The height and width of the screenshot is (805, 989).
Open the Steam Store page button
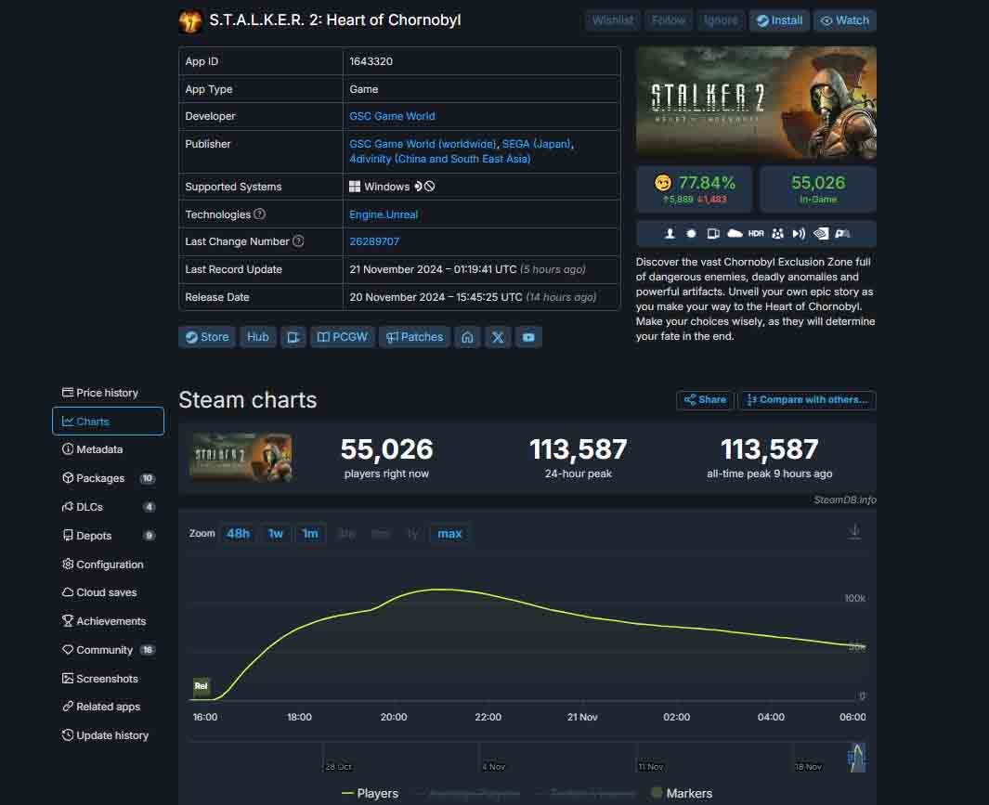coord(207,337)
